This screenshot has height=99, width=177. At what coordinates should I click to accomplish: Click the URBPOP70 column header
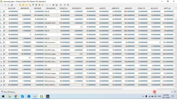115,8
